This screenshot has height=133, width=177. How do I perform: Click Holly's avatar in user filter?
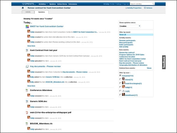point(123,87)
